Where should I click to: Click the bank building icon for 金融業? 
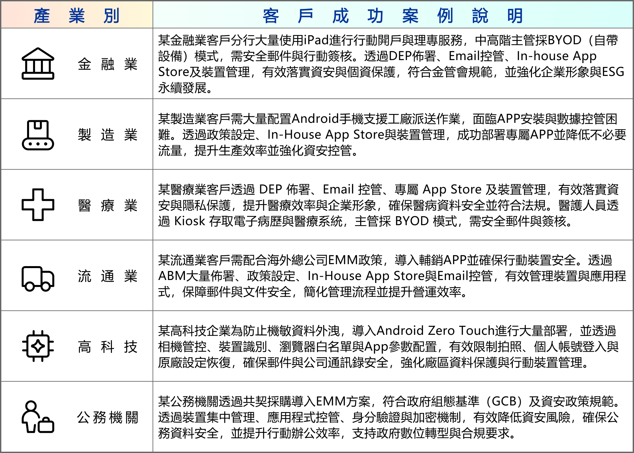tap(38, 64)
